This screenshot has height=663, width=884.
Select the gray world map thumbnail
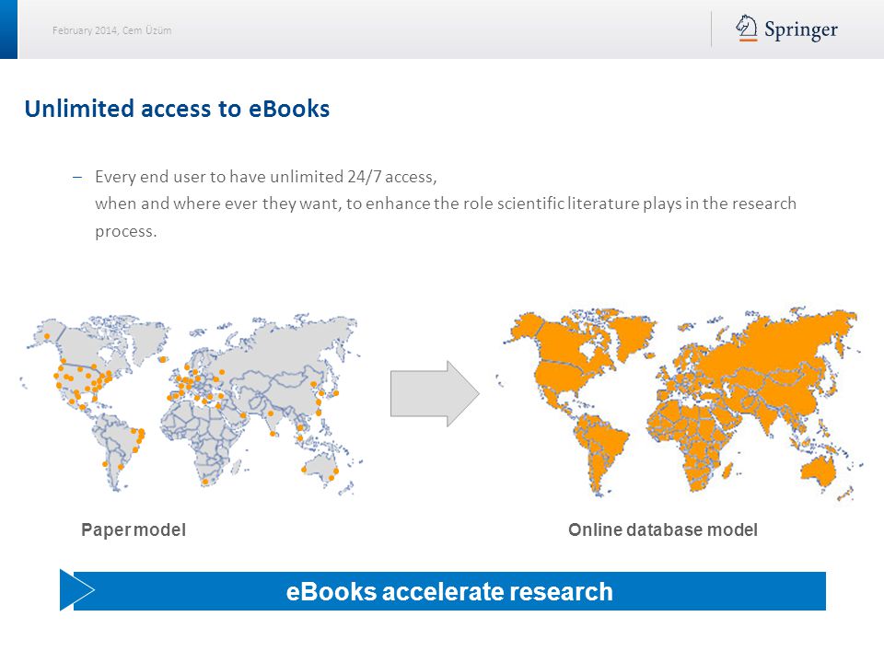click(x=192, y=405)
